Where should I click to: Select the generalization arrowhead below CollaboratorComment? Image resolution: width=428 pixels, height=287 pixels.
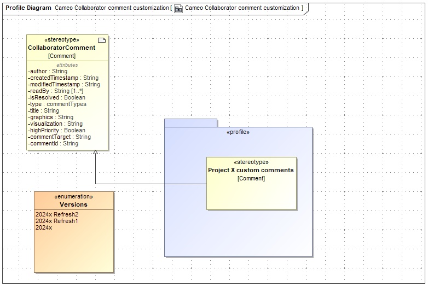(96, 153)
